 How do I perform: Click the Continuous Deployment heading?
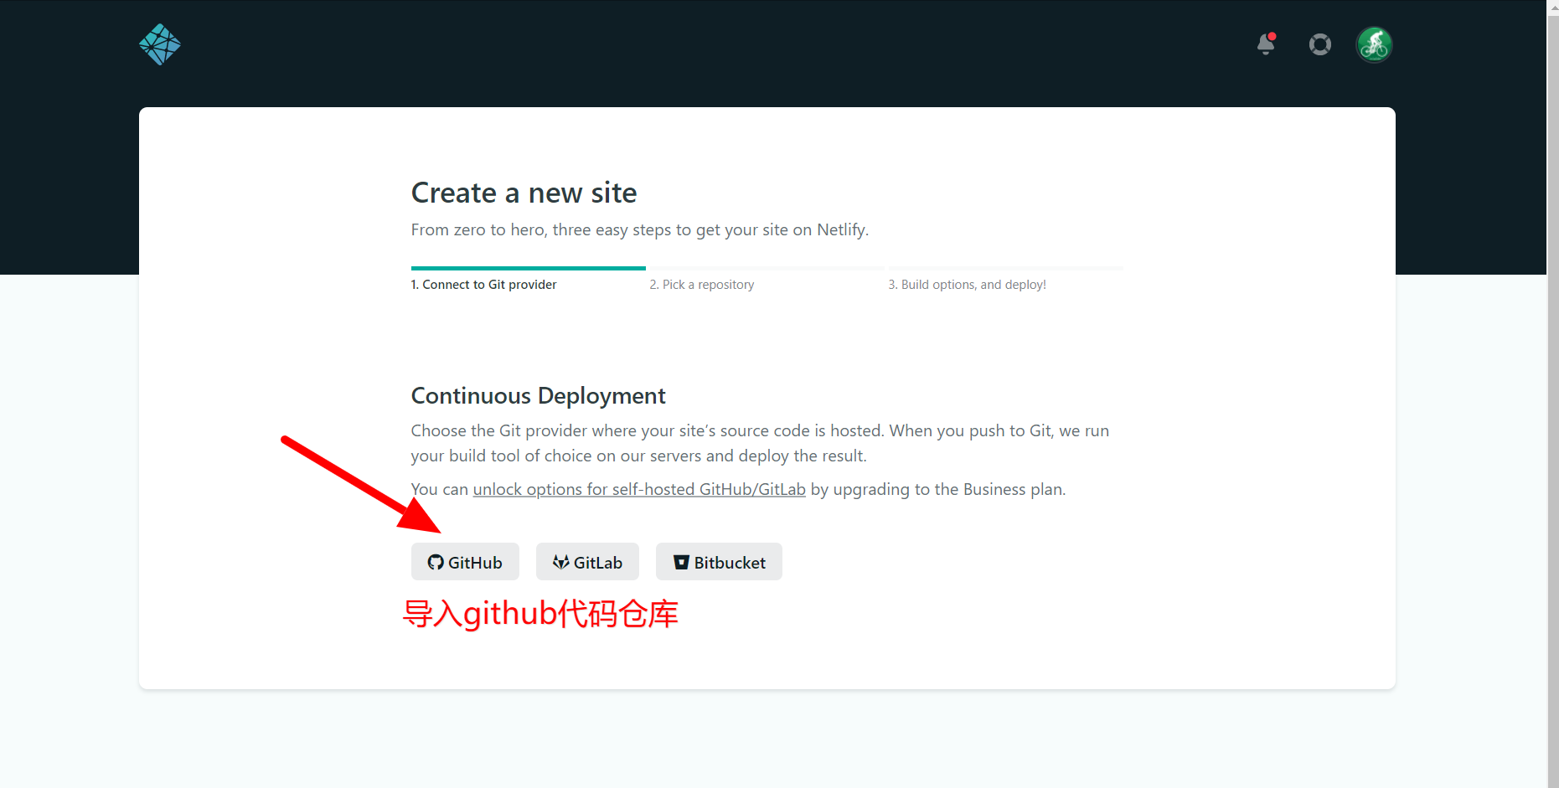coord(539,395)
